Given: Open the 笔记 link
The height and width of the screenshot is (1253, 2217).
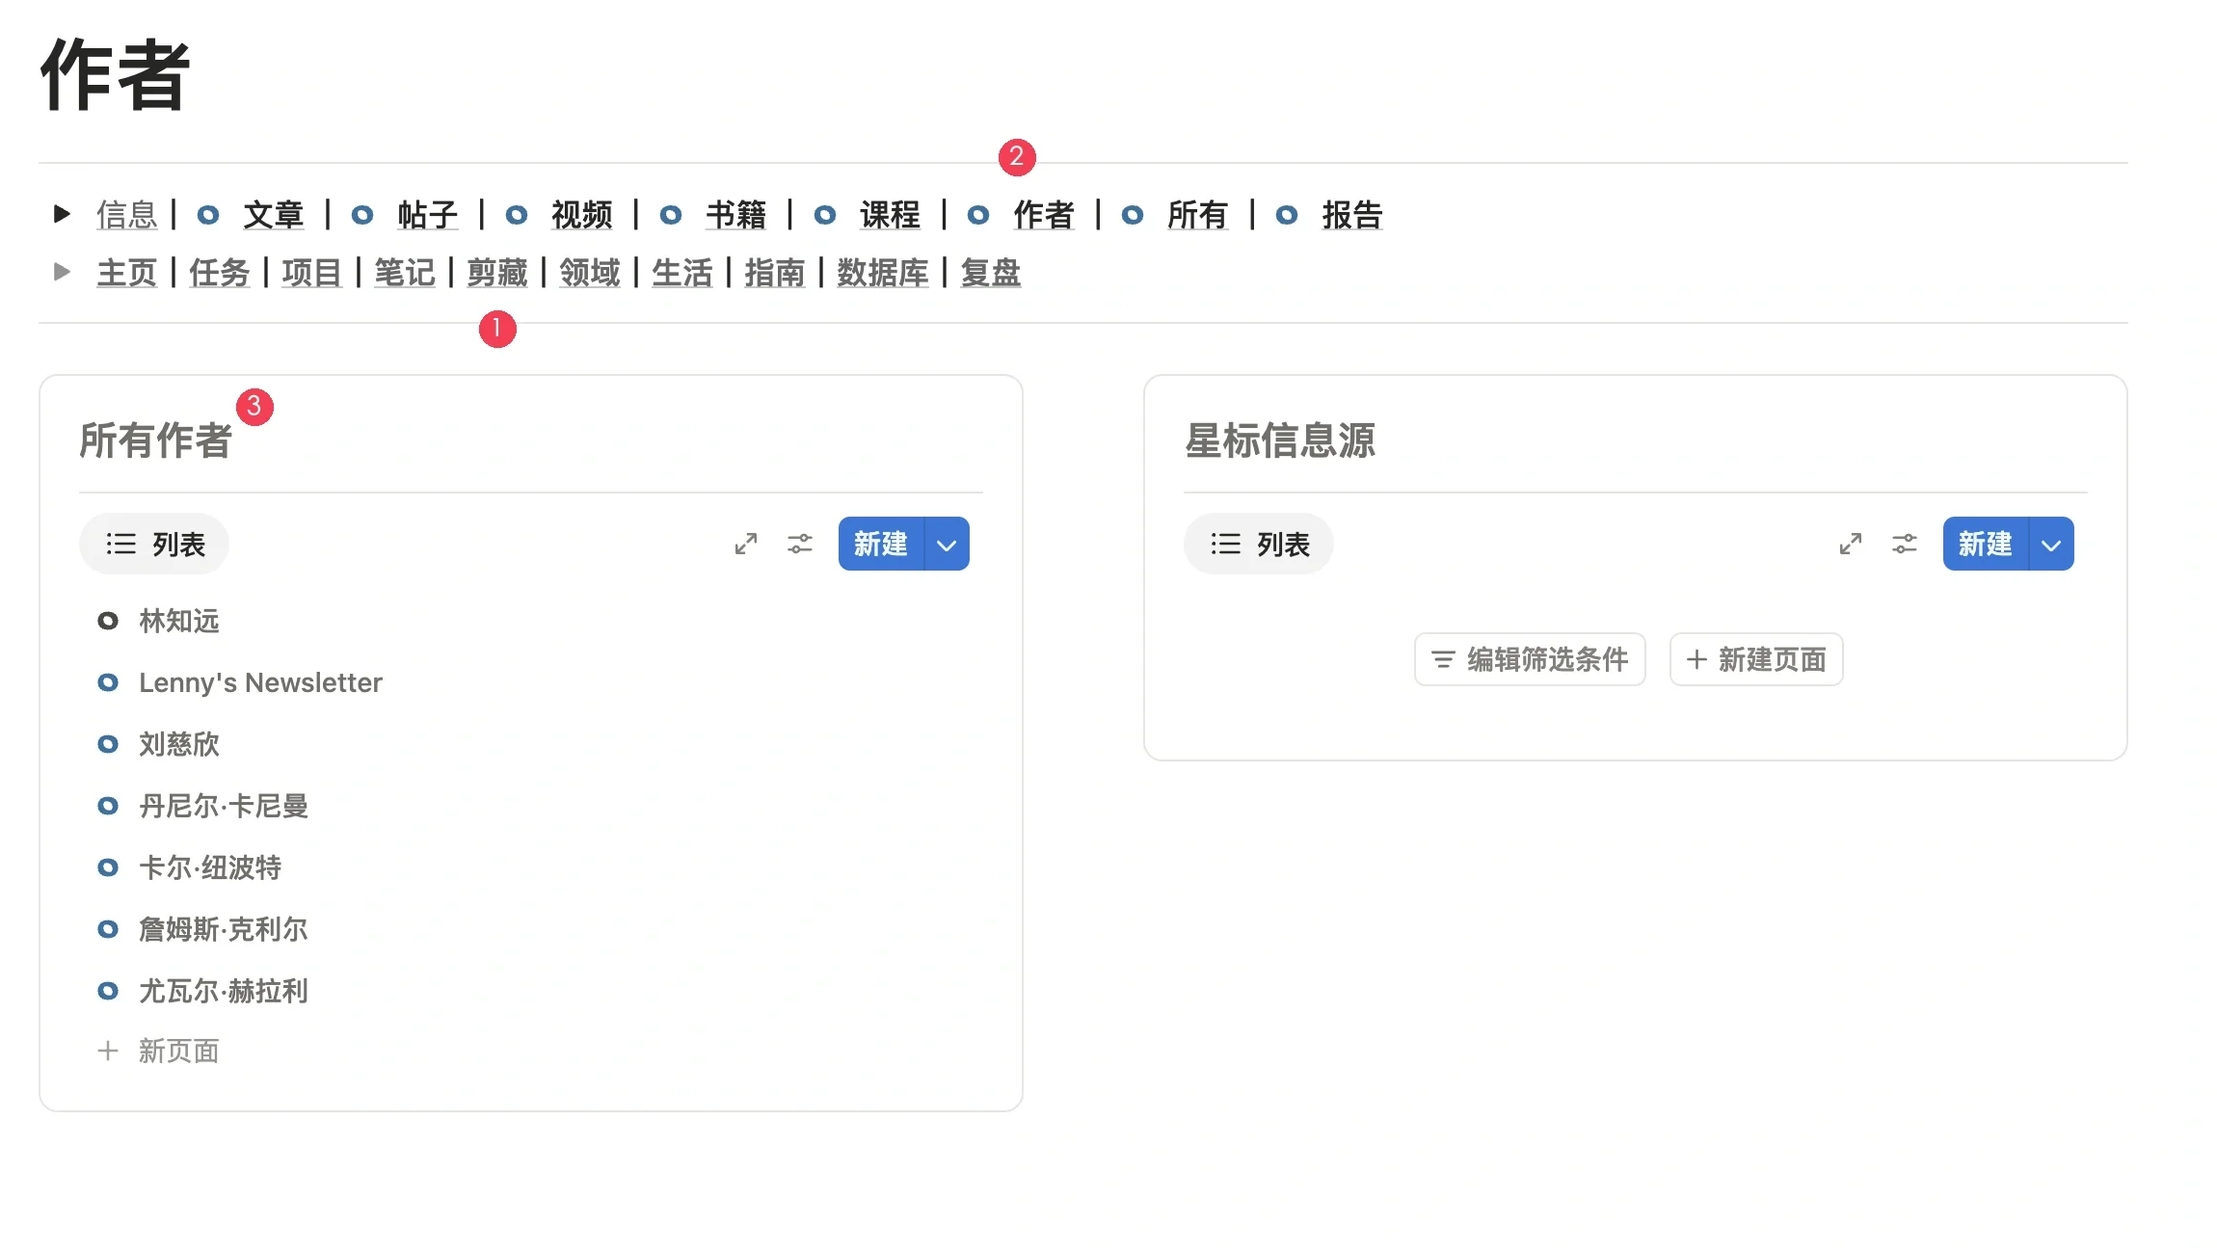Looking at the screenshot, I should (404, 273).
